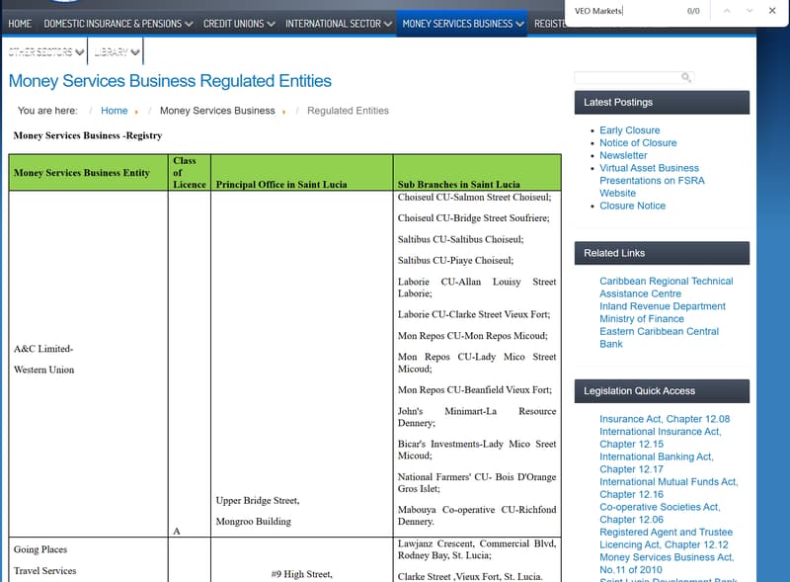
Task: Open the Closure Notice posting
Action: (632, 206)
